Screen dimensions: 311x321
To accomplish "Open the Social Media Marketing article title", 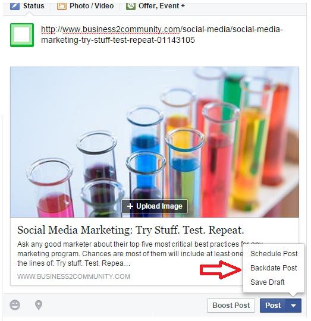I will (131, 230).
